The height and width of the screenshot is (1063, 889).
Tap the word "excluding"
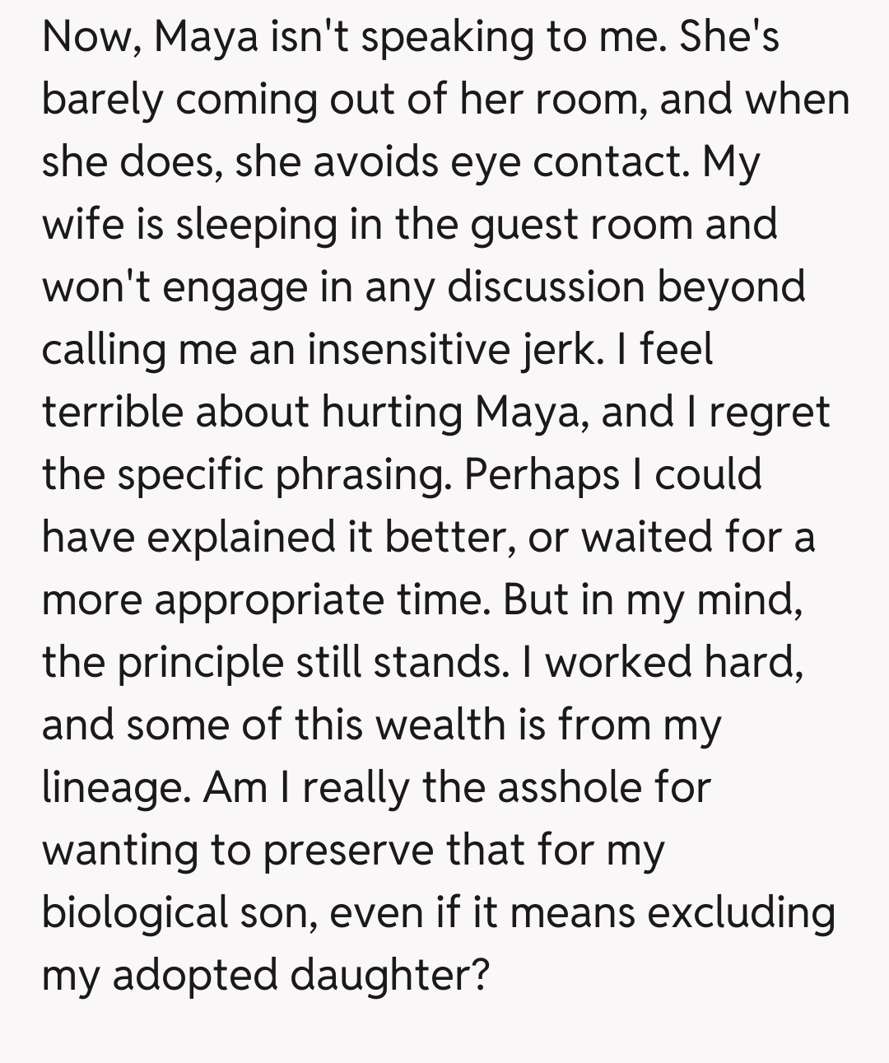pyautogui.click(x=738, y=913)
